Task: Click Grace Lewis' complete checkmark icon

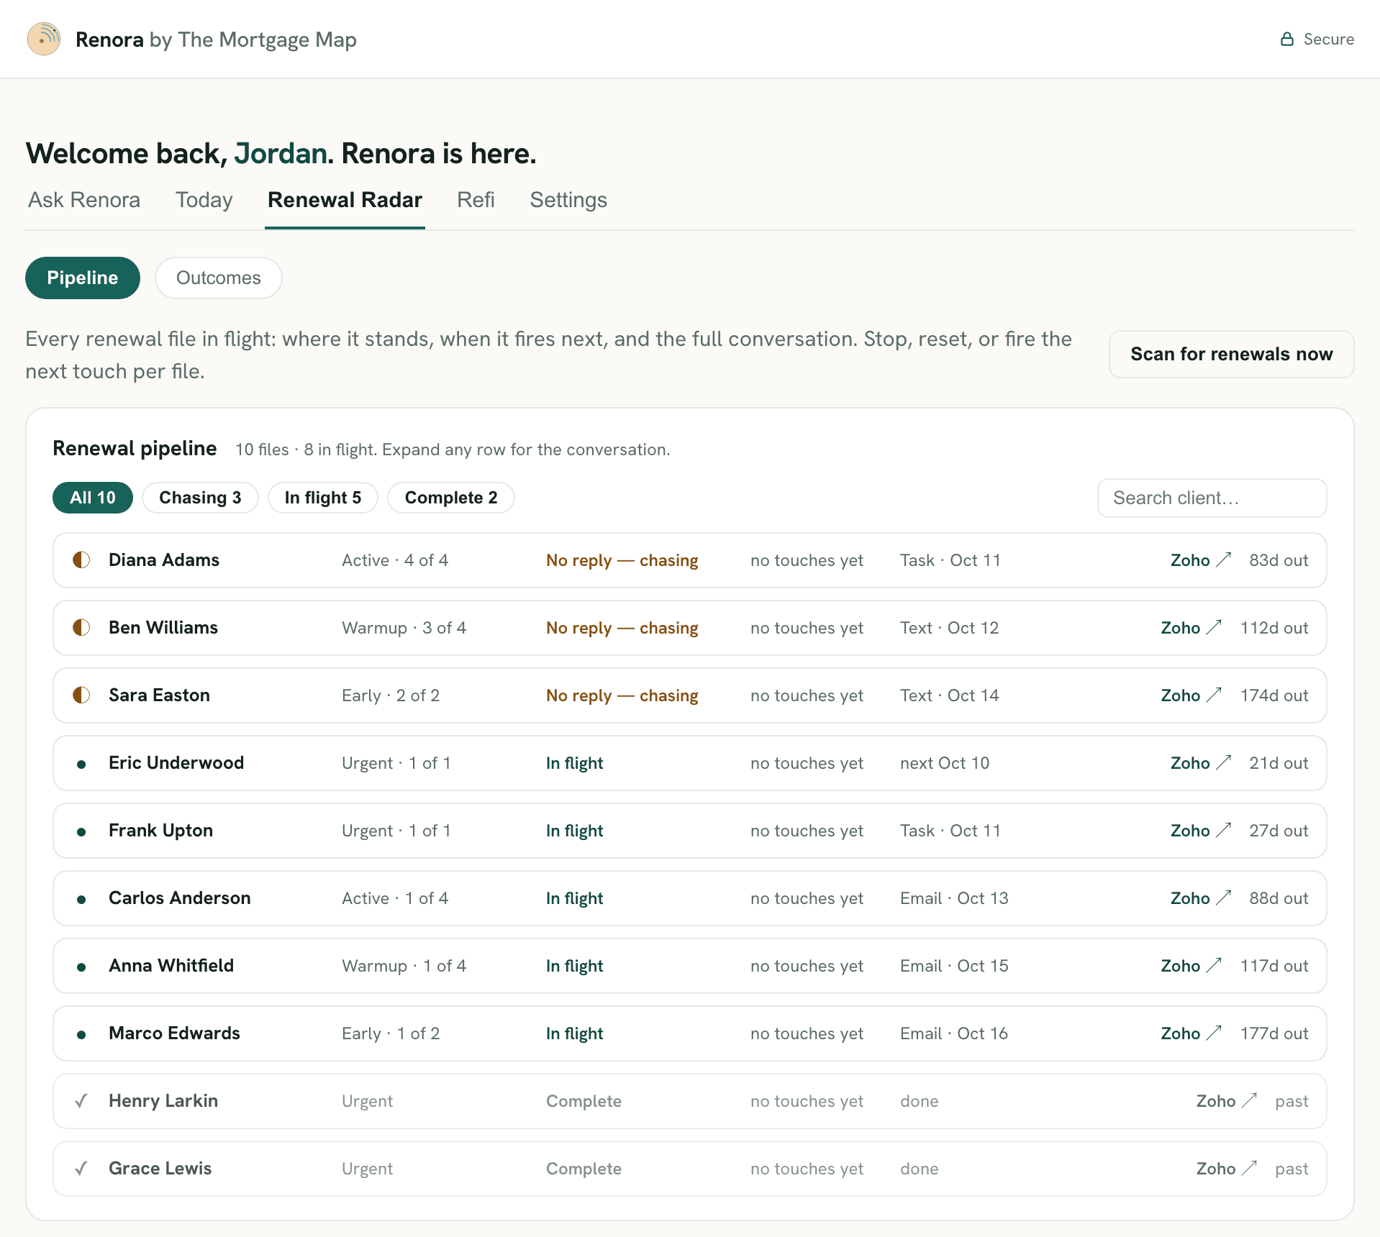Action: [81, 1168]
